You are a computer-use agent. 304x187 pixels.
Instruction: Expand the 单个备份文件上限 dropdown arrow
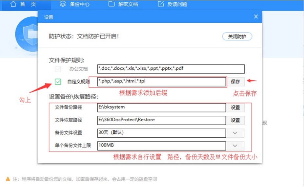click(235, 146)
